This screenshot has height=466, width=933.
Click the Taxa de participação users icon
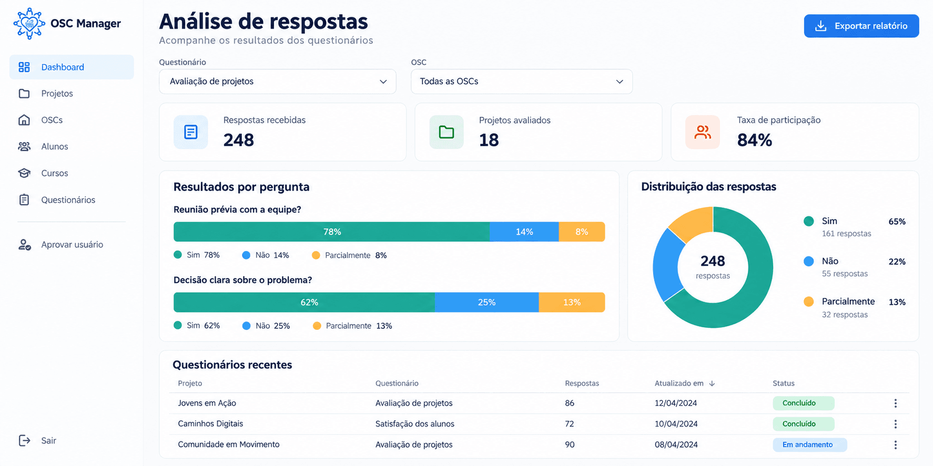point(703,132)
